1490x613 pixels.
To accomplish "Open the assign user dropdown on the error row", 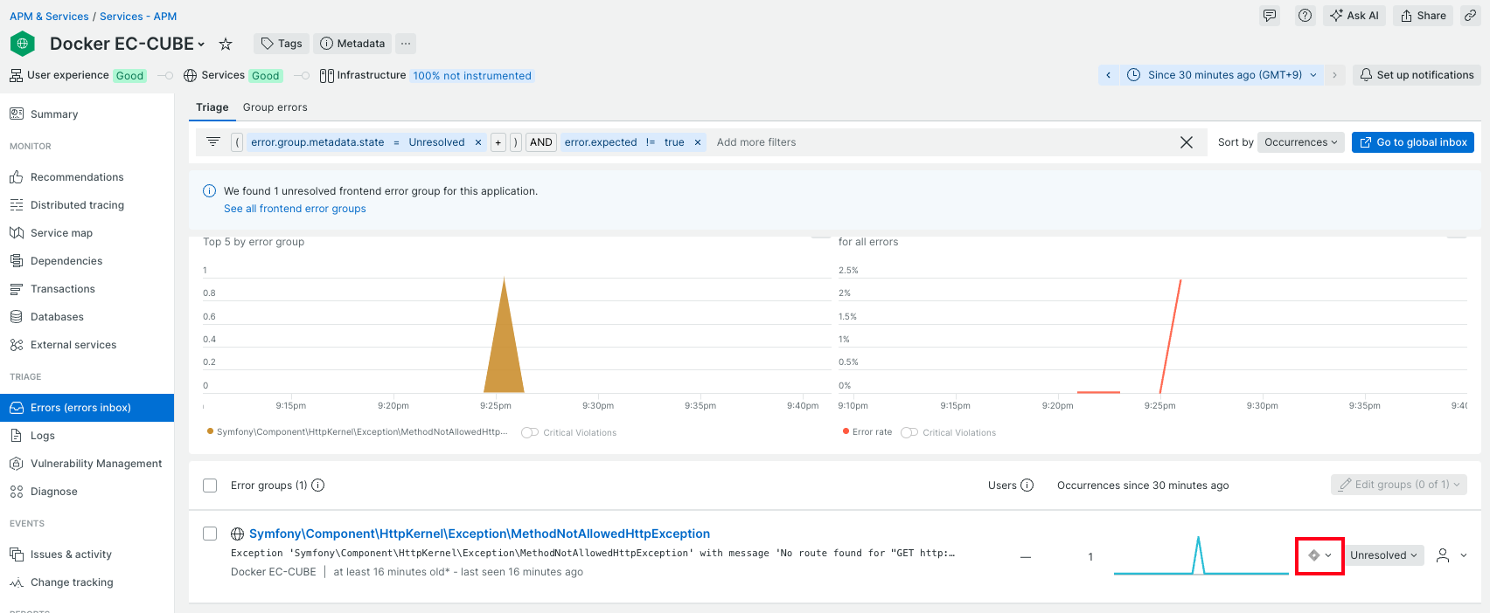I will [1452, 555].
